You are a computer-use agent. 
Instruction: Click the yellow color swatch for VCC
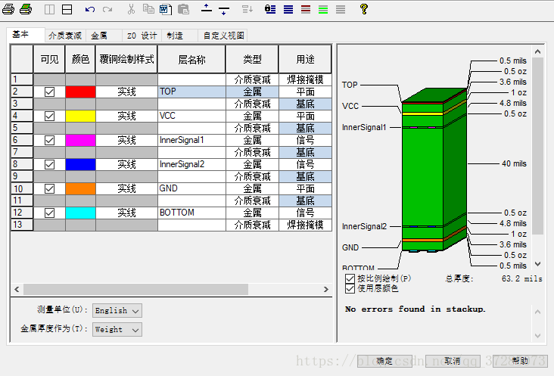(x=80, y=117)
